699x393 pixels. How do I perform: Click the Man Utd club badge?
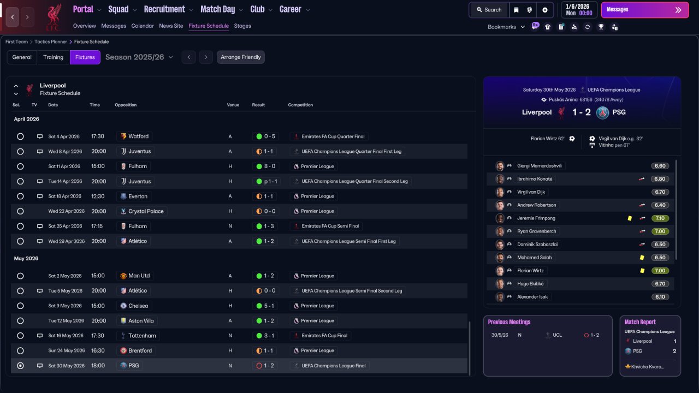(x=123, y=276)
